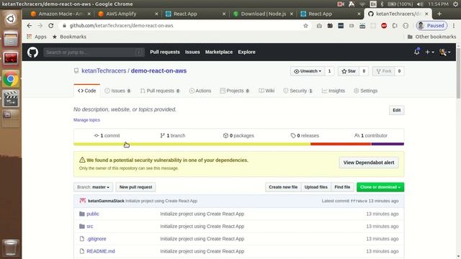Image resolution: width=461 pixels, height=259 pixels.
Task: Open the src folder
Action: [89, 227]
